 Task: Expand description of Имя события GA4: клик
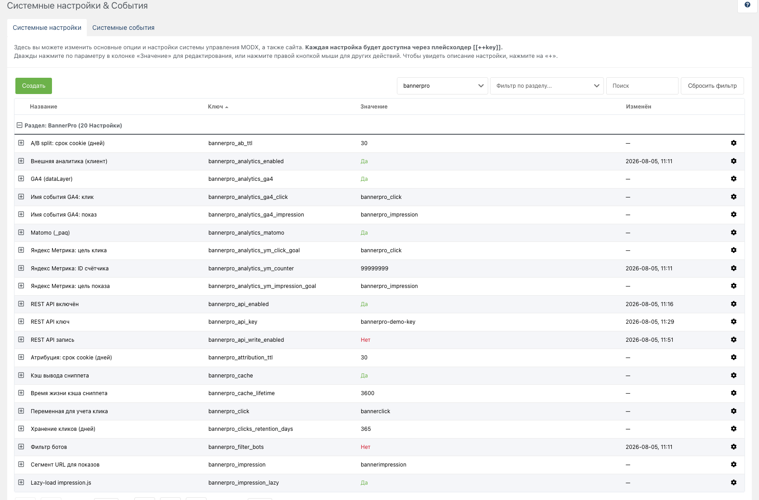tap(21, 197)
